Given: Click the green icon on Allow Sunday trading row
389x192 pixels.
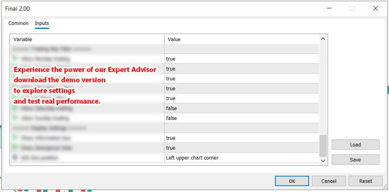Looking at the screenshot, I should click(15, 118).
